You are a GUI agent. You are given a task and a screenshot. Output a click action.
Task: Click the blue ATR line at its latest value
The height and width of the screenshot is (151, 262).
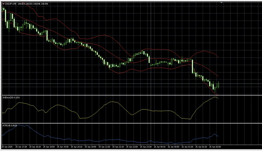[x=218, y=136]
